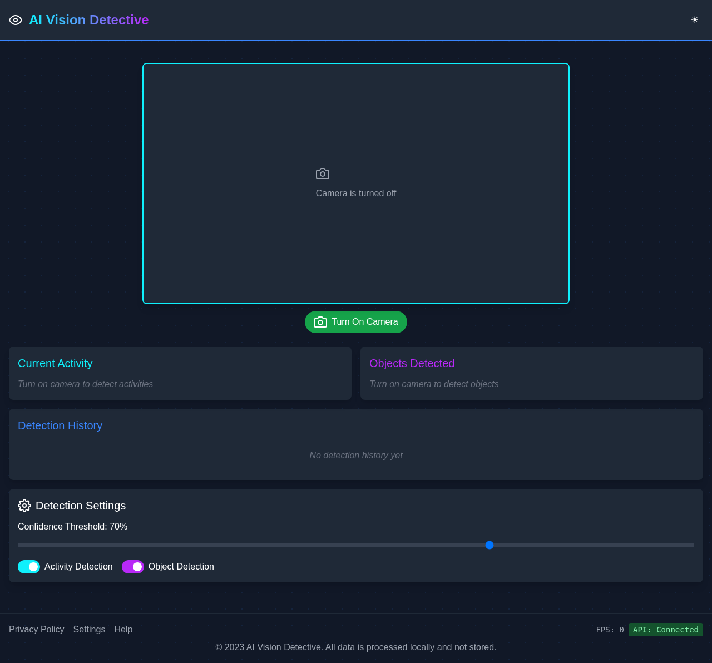Click the eye logo icon in header
This screenshot has height=663, width=712.
point(16,20)
